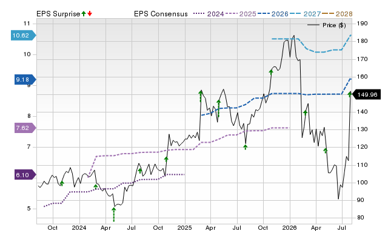Click the 8 EPS axis label
Viewport: 388px width, 231px height.
tap(29, 116)
